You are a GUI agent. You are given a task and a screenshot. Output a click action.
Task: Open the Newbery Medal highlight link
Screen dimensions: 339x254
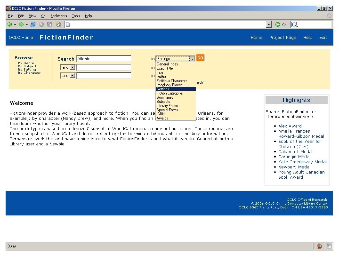(294, 167)
